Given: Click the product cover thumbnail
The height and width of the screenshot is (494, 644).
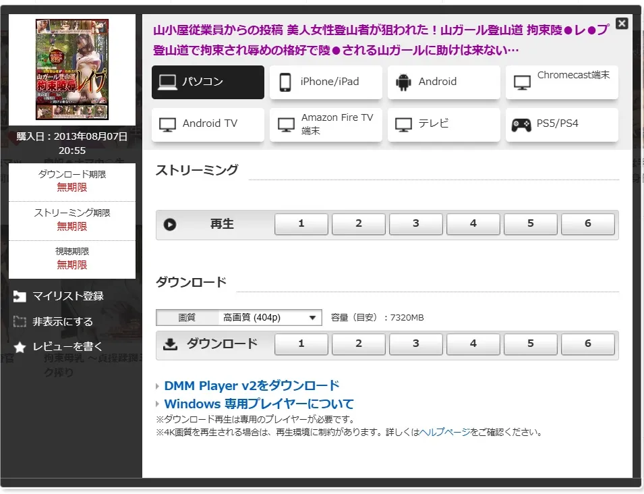Looking at the screenshot, I should click(72, 70).
